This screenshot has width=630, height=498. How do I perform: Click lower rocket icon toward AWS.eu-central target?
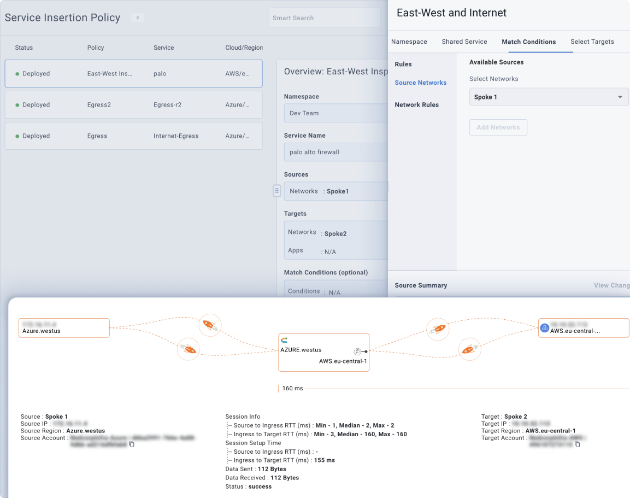[469, 349]
